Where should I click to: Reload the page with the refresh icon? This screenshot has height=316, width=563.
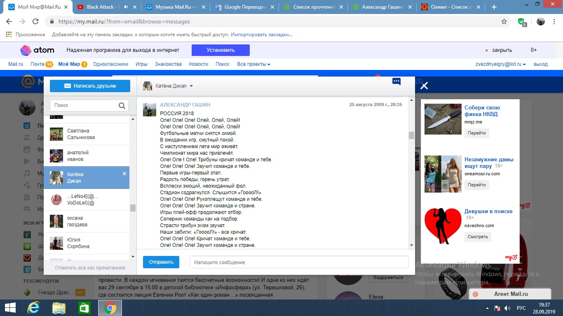35,21
